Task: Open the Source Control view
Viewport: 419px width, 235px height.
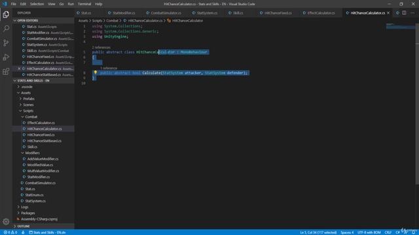Action: [x=6, y=43]
